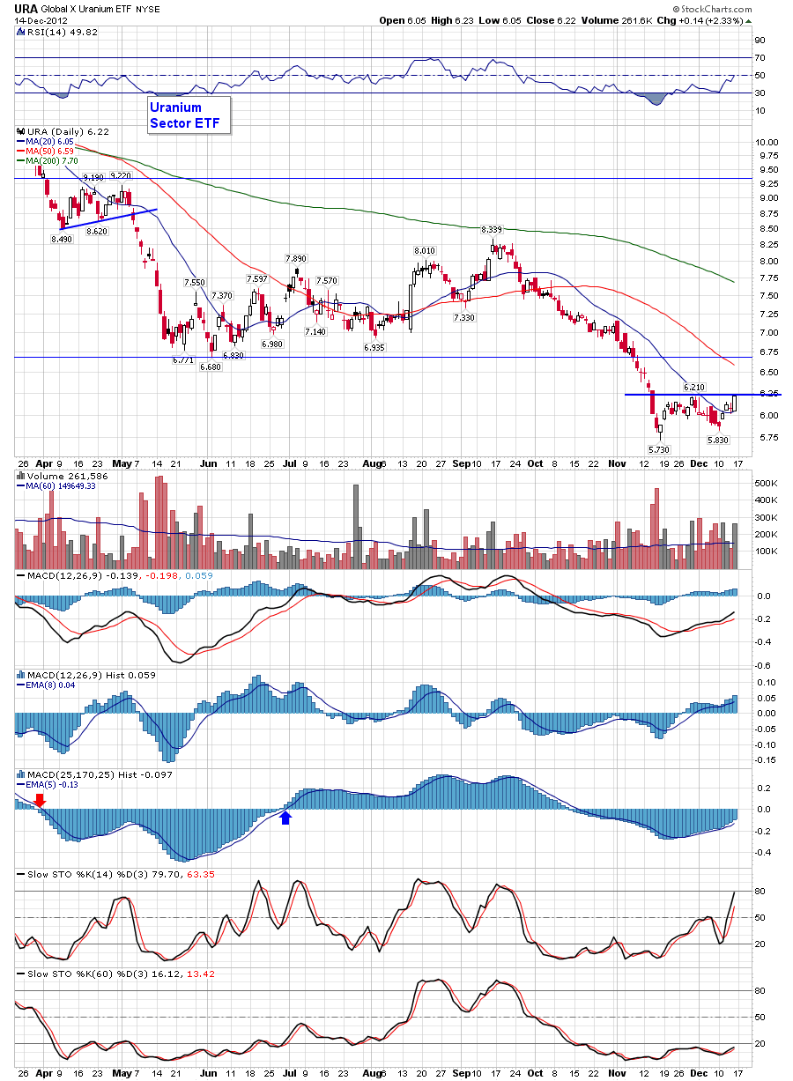Click the 7.597 price label
Screen dimensions: 793x1081
tap(256, 279)
